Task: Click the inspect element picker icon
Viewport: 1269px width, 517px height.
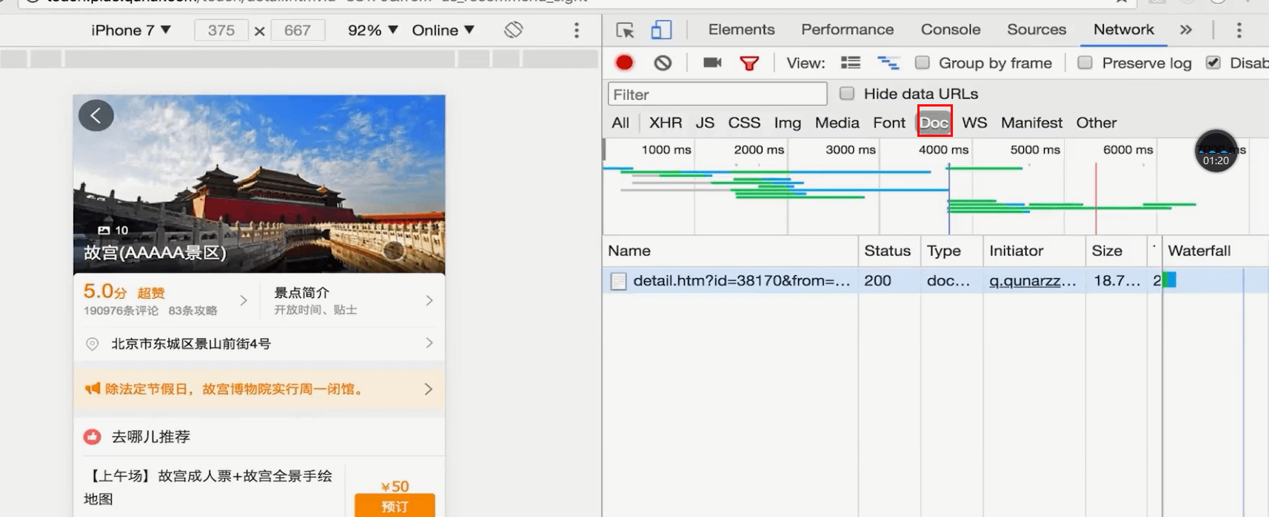Action: [625, 30]
